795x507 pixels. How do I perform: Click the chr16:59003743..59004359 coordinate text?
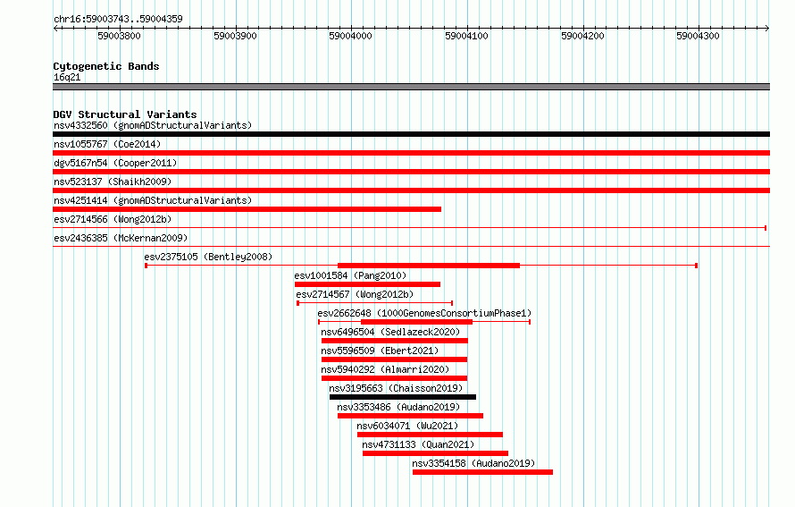coord(118,19)
